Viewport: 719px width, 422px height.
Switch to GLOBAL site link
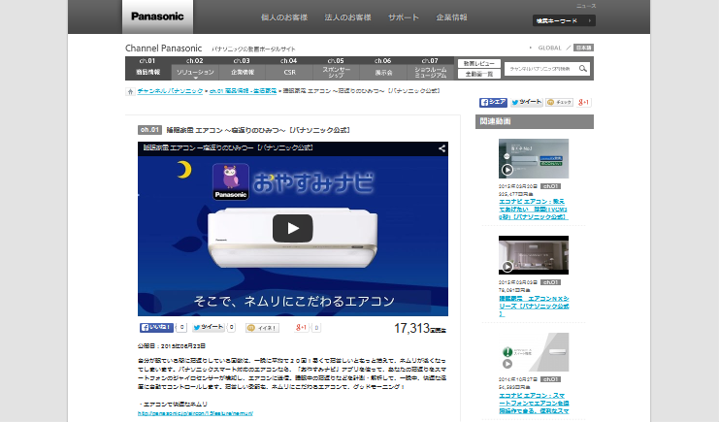(x=549, y=48)
